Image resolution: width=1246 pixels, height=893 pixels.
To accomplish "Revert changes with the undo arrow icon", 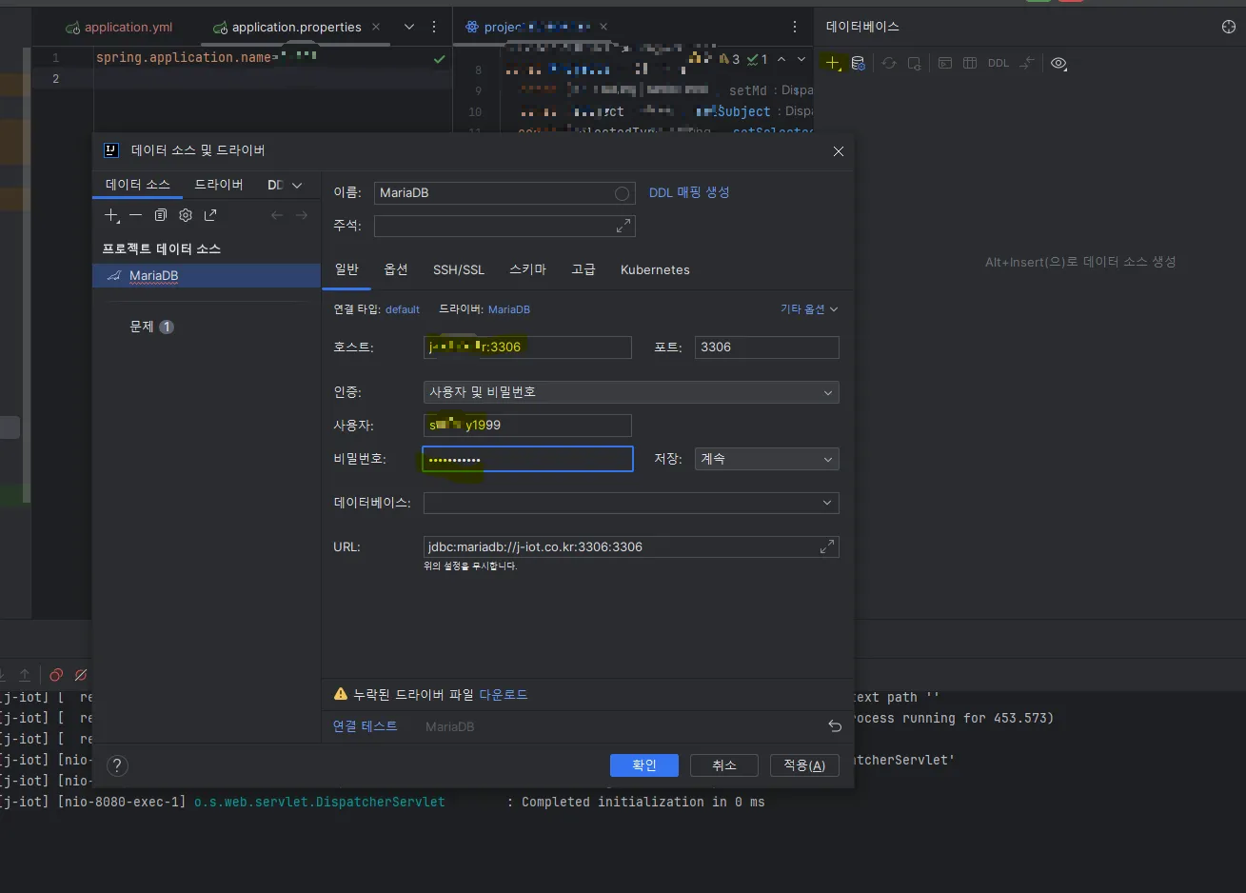I will (835, 726).
